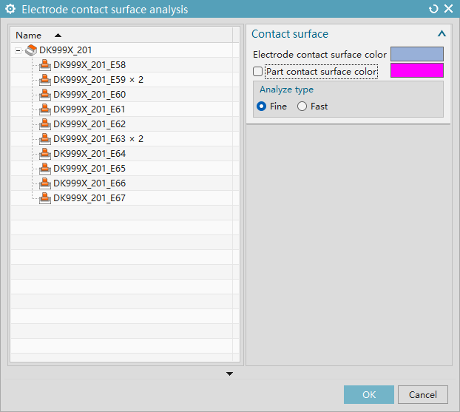Select the Fast analyze type
460x412 pixels.
click(302, 107)
